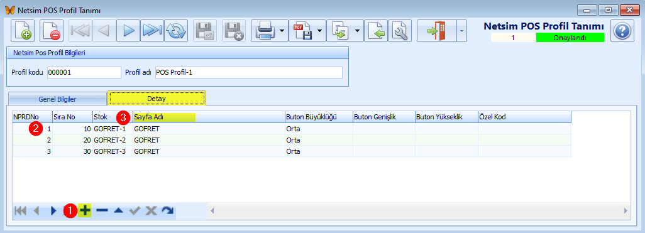Image resolution: width=645 pixels, height=233 pixels.
Task: Click the Buton Genişlik column header
Action: pyautogui.click(x=383, y=117)
